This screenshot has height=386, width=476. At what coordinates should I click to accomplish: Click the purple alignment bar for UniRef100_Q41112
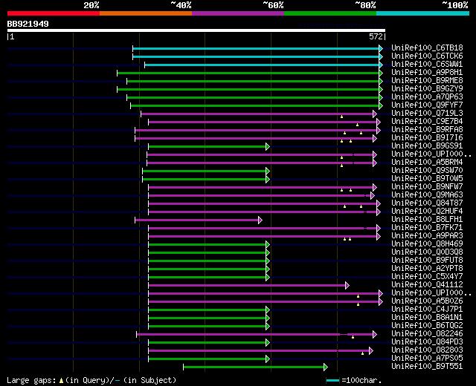[x=247, y=286]
